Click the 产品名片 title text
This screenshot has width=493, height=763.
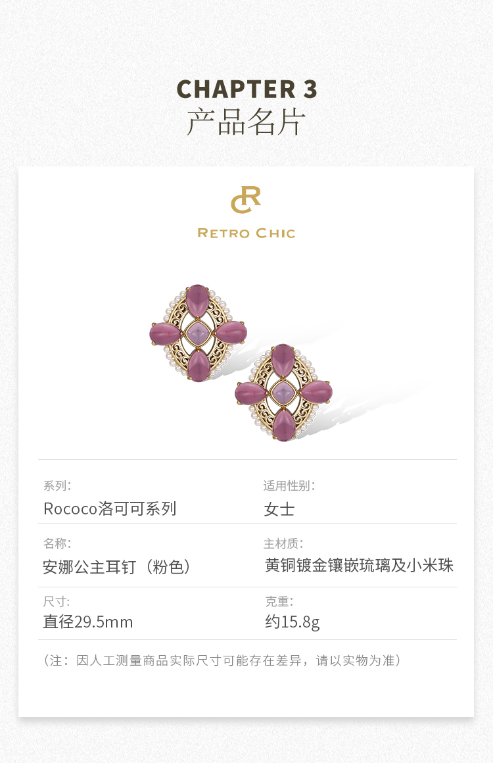click(x=246, y=122)
